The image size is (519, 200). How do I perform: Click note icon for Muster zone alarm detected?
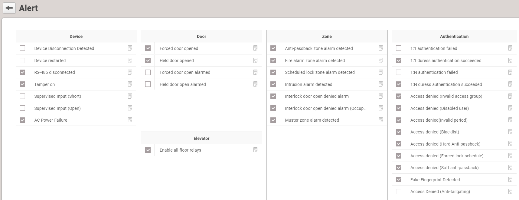tap(381, 120)
